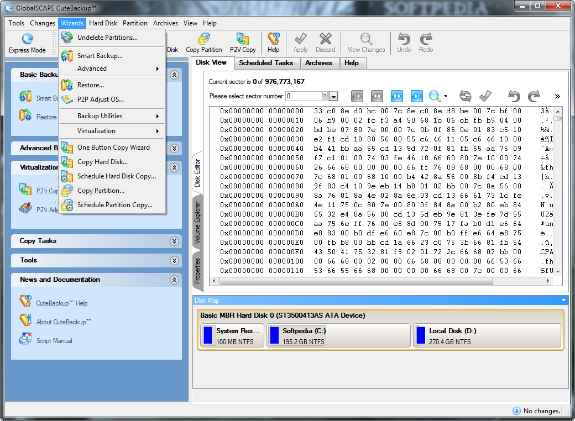This screenshot has width=575, height=421.
Task: Click the P2V Adjust sidebar icon
Action: [25, 208]
